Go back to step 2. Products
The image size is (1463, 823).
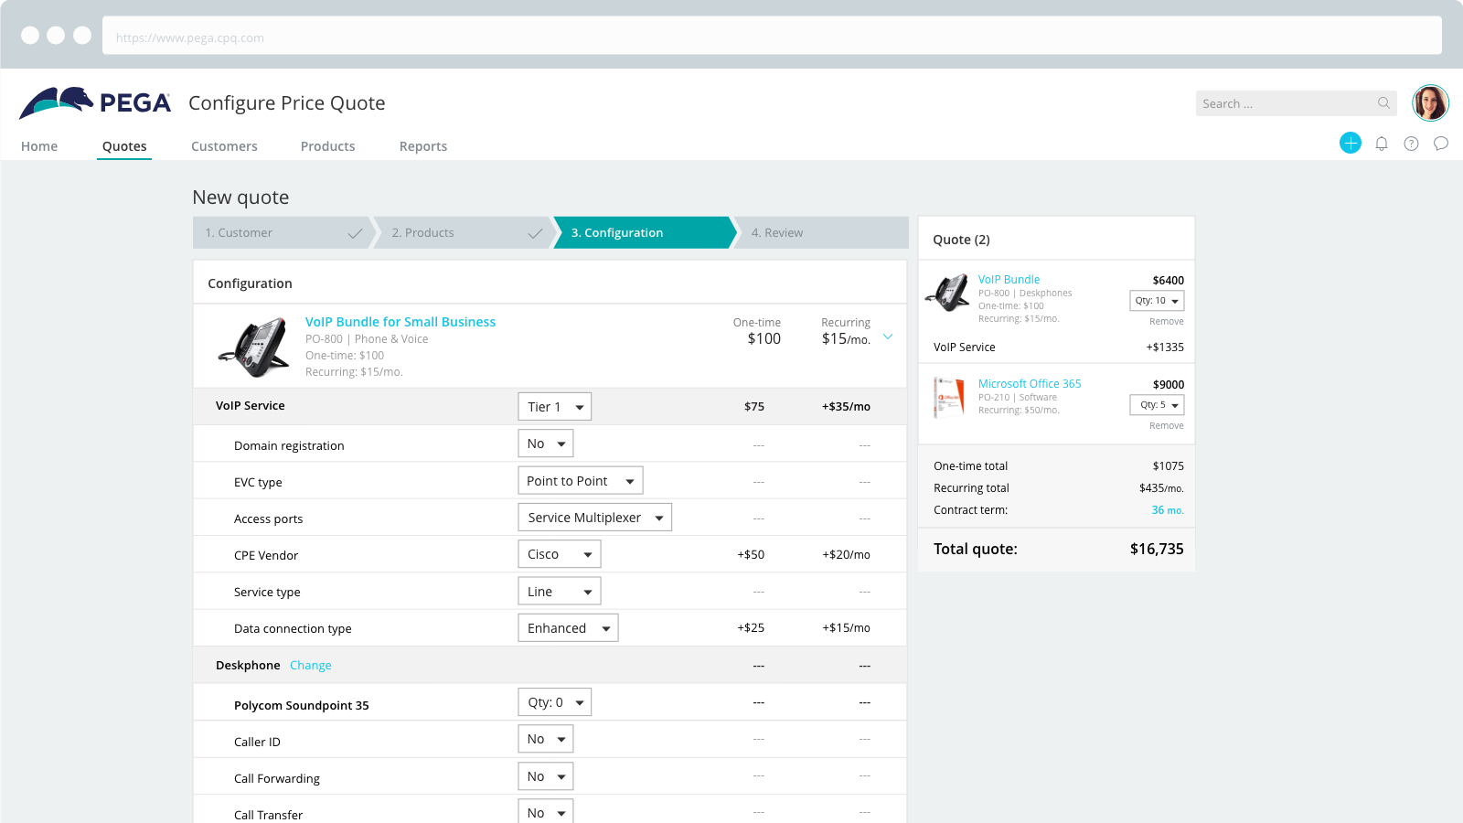[x=465, y=233]
